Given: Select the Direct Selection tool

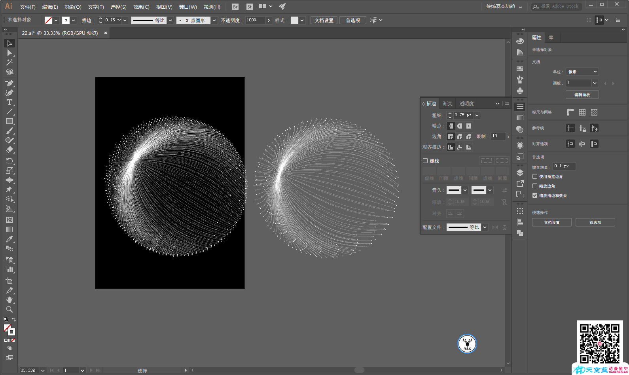Looking at the screenshot, I should (9, 53).
